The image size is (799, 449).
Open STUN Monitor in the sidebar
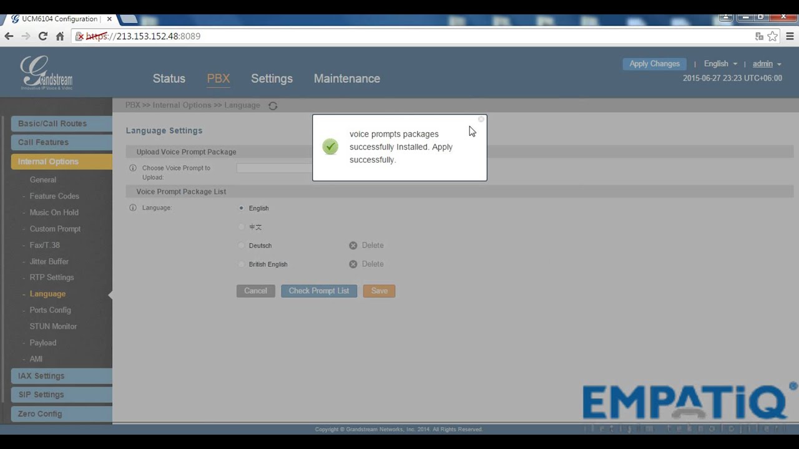(x=53, y=326)
